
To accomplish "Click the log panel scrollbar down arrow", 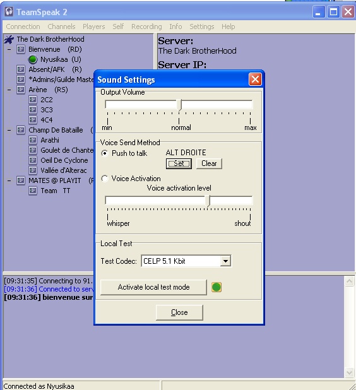I will pos(350,372).
